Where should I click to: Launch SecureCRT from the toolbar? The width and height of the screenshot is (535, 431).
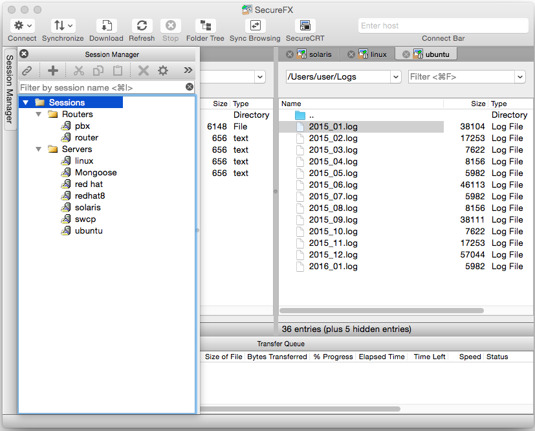point(305,26)
